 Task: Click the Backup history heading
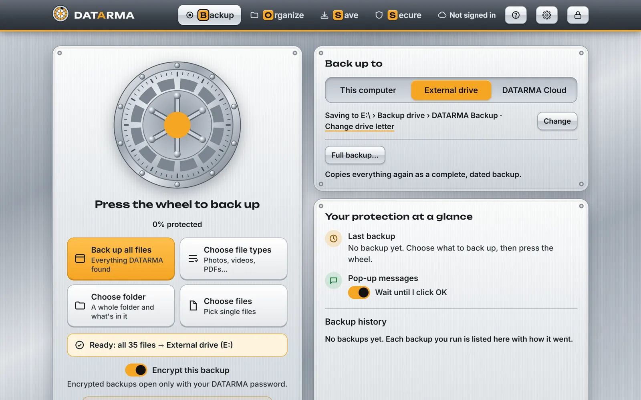pyautogui.click(x=356, y=322)
